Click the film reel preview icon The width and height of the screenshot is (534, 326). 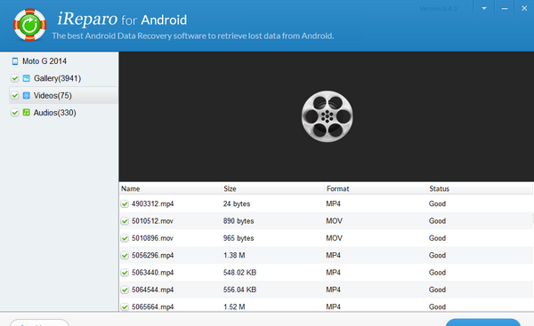[327, 116]
